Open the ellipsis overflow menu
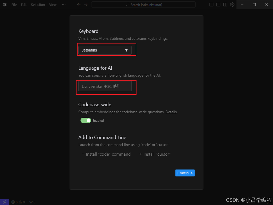273x205 pixels. [63, 5]
